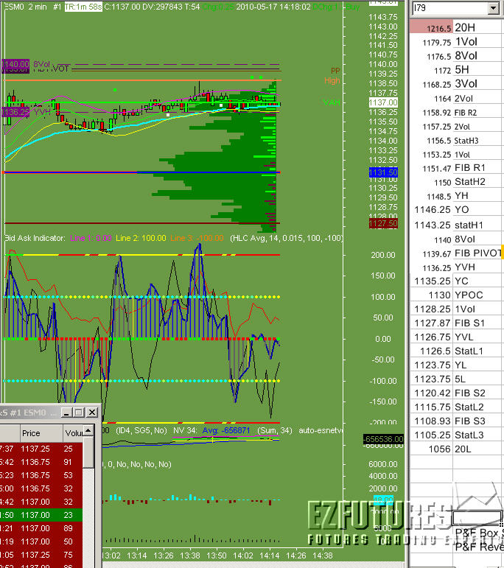
Task: Select the 1056 cell next to 20L
Action: pyautogui.click(x=431, y=449)
